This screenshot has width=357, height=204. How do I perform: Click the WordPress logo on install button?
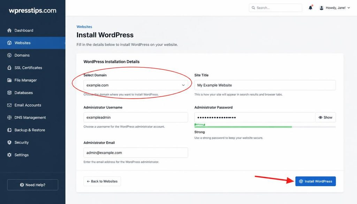(x=301, y=181)
